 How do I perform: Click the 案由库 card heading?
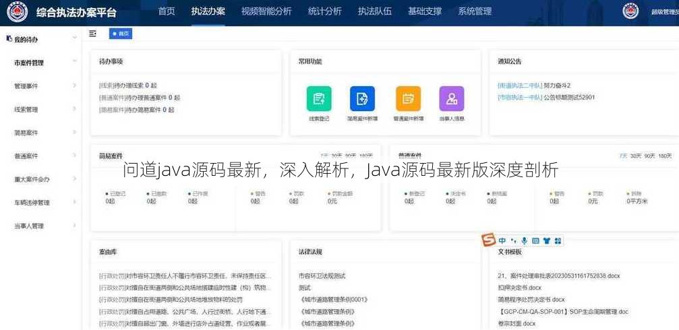pyautogui.click(x=107, y=252)
